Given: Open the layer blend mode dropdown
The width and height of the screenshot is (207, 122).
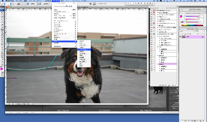Looking at the screenshot, I should pos(187,31).
